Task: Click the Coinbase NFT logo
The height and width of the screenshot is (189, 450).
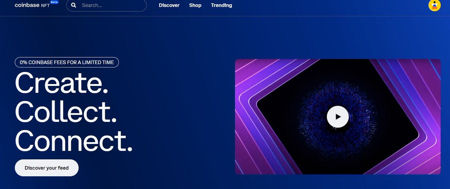Action: (32, 5)
